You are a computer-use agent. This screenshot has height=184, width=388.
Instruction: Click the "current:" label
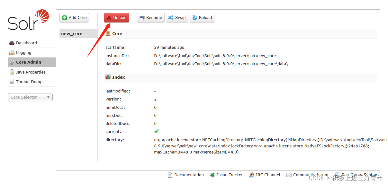(x=113, y=132)
